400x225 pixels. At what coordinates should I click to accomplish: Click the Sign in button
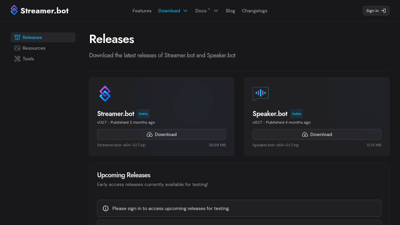click(376, 11)
